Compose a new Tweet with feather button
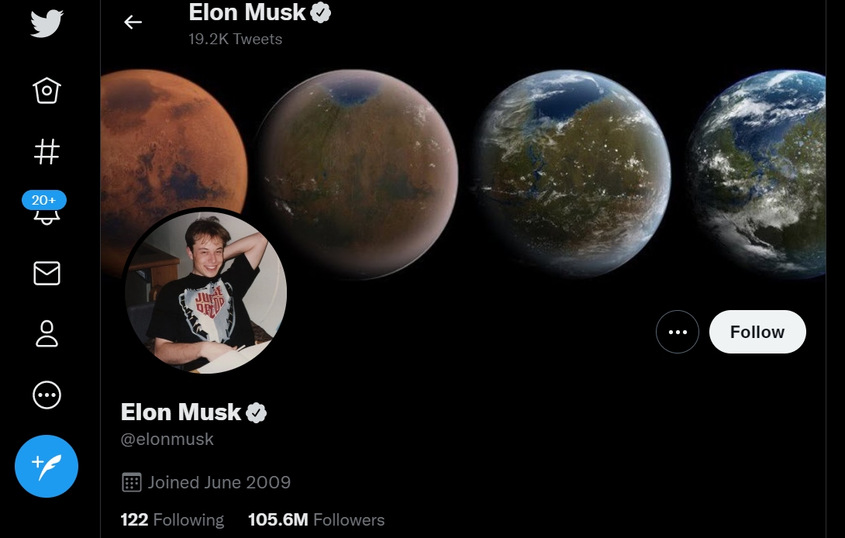 point(47,467)
